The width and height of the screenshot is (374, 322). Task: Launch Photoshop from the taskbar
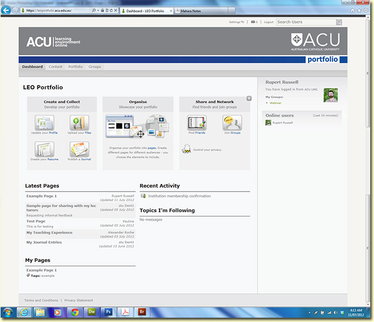(x=108, y=312)
